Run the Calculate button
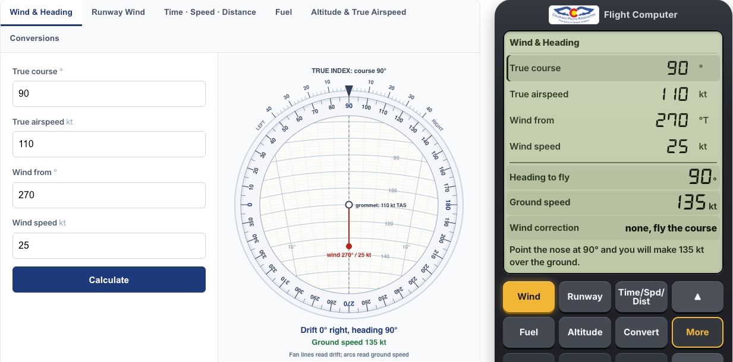 point(109,280)
